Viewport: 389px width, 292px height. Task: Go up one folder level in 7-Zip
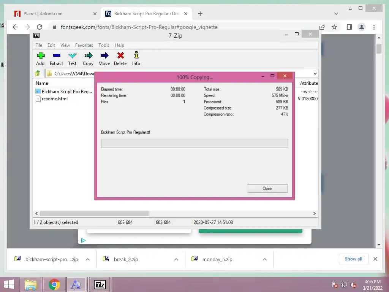tap(38, 73)
